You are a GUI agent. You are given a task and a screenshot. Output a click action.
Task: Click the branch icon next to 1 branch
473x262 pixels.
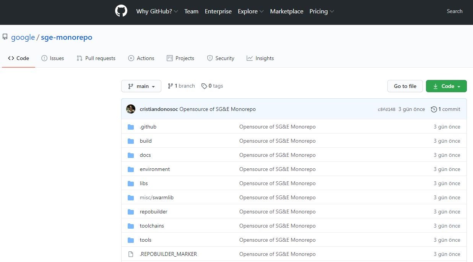pyautogui.click(x=170, y=86)
